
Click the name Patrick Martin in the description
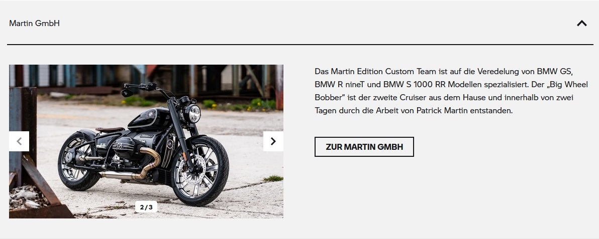[x=439, y=111]
